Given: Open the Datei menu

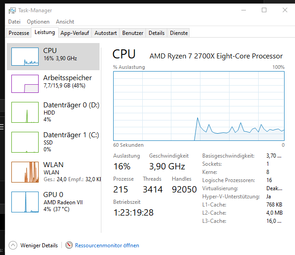Looking at the screenshot, I should click(x=15, y=22).
